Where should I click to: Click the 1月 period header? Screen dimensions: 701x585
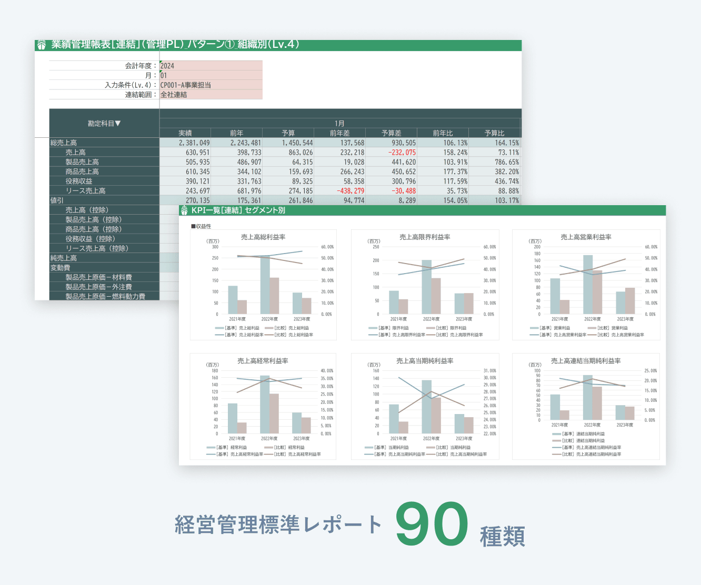point(340,124)
